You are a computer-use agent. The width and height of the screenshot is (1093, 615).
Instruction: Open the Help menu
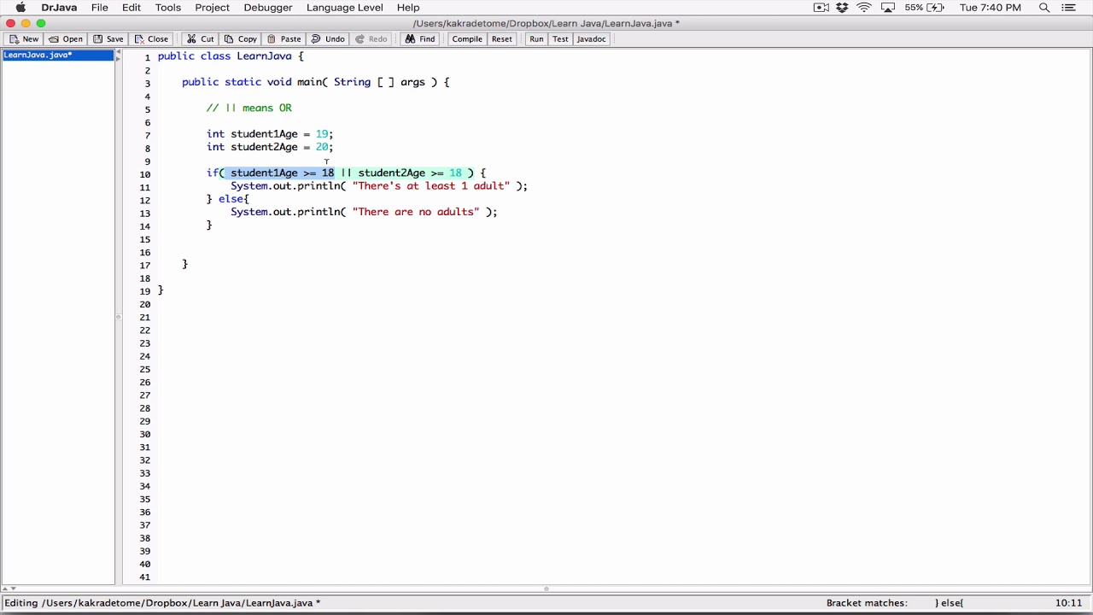pos(408,8)
